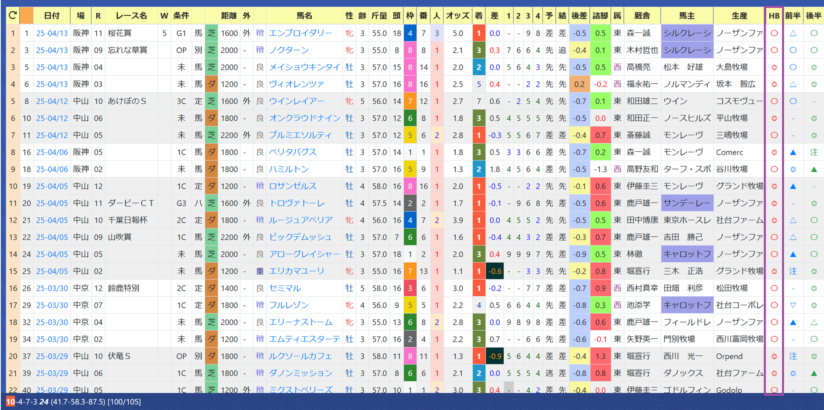Click trainer 田中博康 in the table
The image size is (824, 410).
[x=642, y=220]
